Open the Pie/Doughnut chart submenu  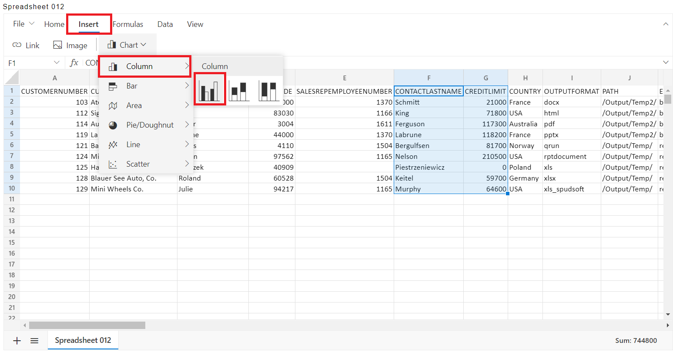tap(145, 125)
